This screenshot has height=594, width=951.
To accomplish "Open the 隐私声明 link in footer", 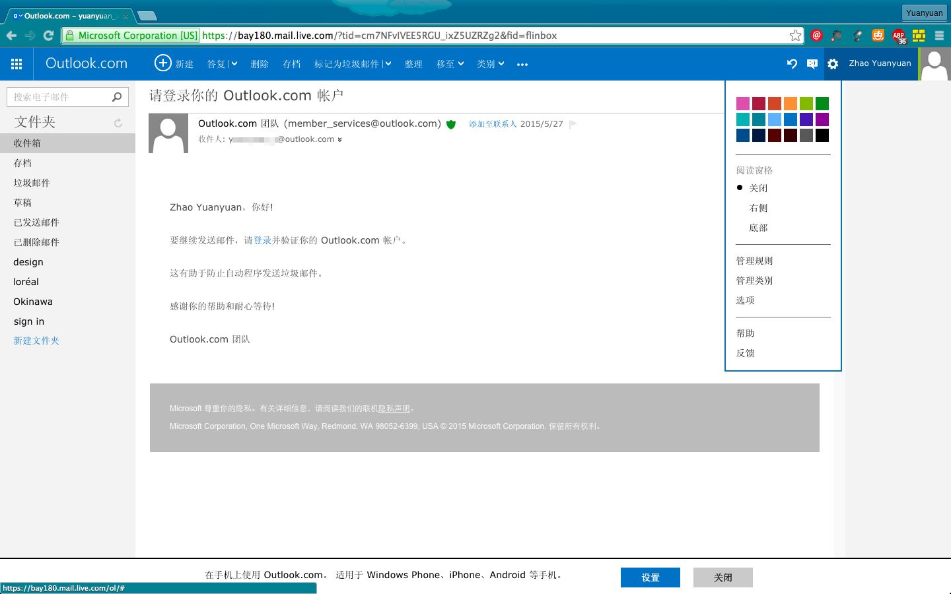I will click(x=394, y=409).
